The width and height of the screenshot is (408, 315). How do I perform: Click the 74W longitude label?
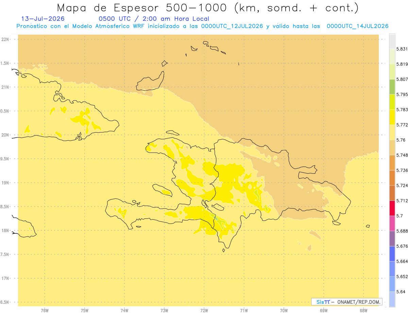click(x=124, y=311)
